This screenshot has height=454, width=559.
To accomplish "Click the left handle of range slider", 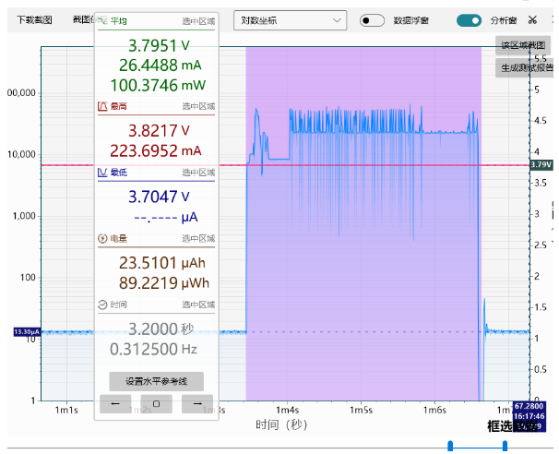I will tap(450, 446).
